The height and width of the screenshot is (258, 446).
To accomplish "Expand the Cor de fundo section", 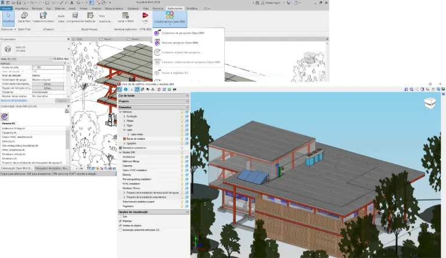I will point(153,96).
